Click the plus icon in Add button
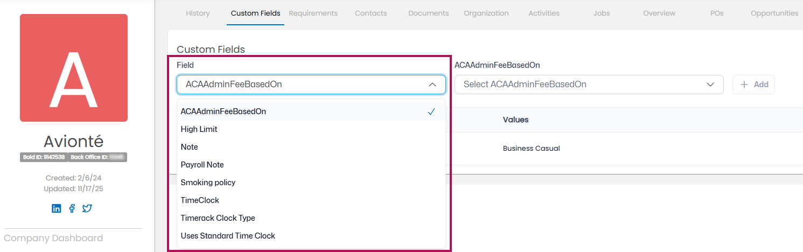This screenshot has width=803, height=252. (744, 85)
